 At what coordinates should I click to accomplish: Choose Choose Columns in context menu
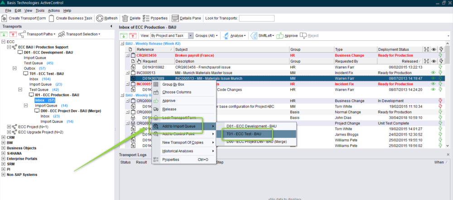184,92
